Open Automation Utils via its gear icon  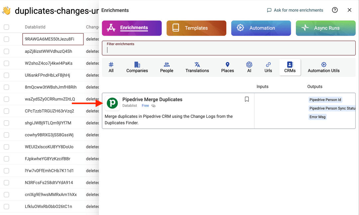pyautogui.click(x=323, y=65)
